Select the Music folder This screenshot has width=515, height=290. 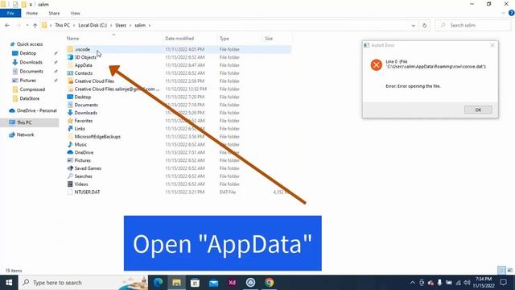(x=80, y=144)
